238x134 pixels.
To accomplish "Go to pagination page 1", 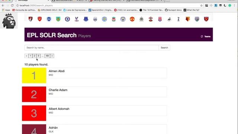I will pyautogui.click(x=30, y=56).
